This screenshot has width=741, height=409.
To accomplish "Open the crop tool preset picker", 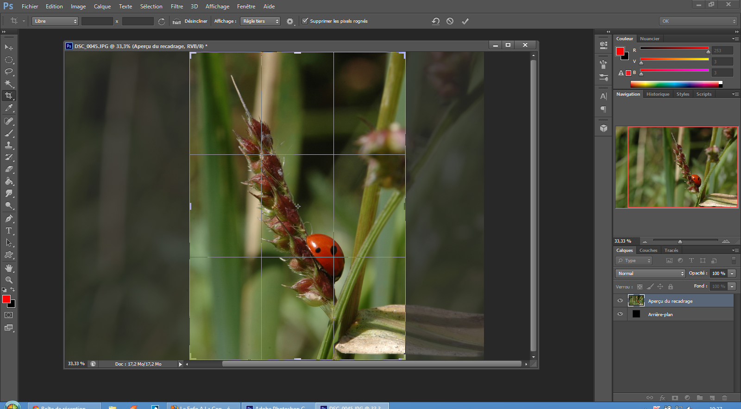I will (x=17, y=21).
